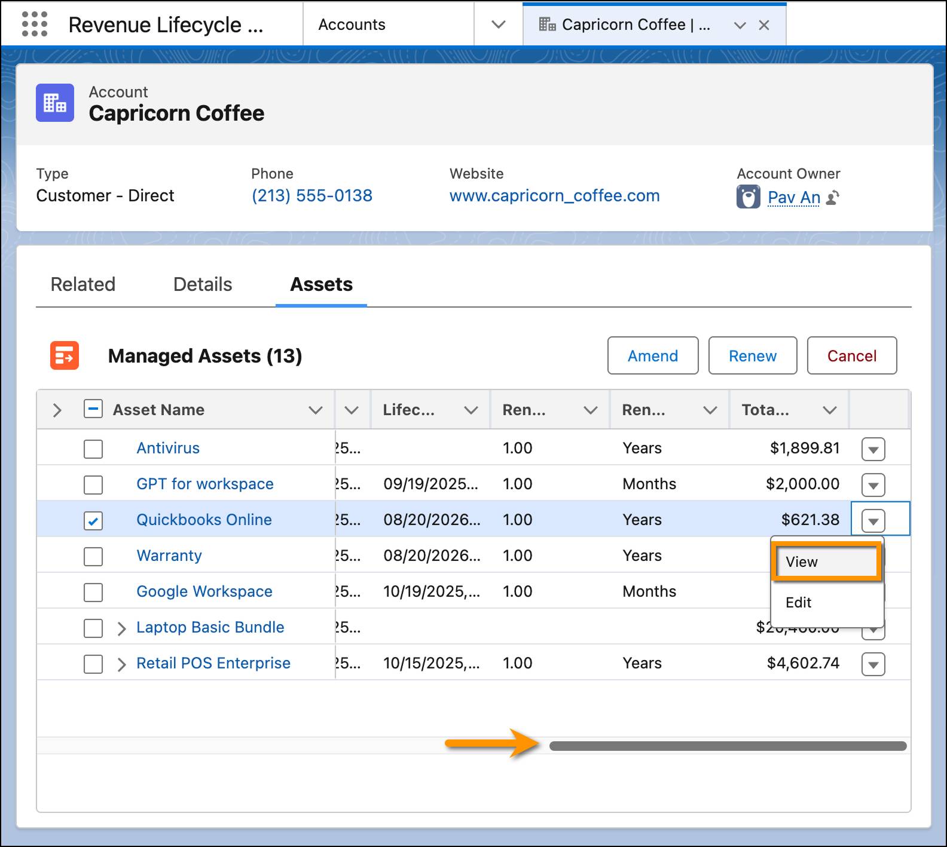The width and height of the screenshot is (947, 847).
Task: Click the Renew button
Action: point(752,356)
